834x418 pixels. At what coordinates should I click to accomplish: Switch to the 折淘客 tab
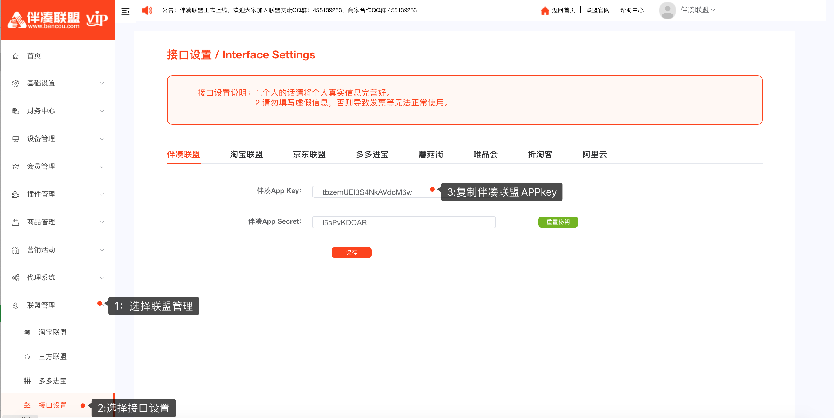coord(540,155)
